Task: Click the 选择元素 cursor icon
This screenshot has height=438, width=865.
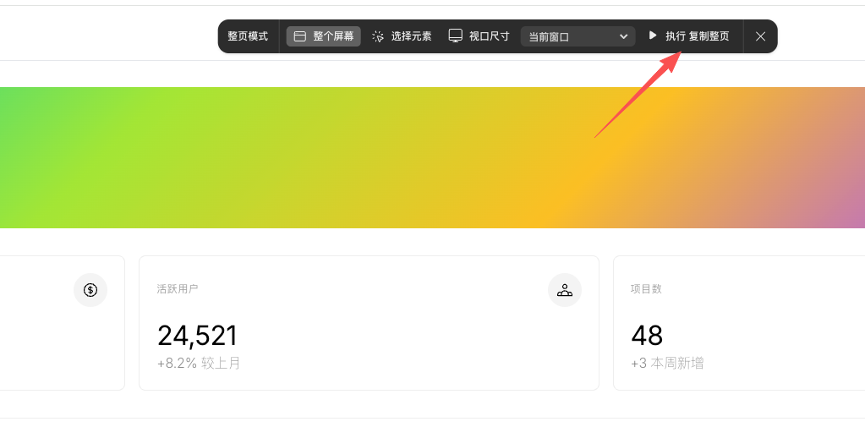Action: 378,36
